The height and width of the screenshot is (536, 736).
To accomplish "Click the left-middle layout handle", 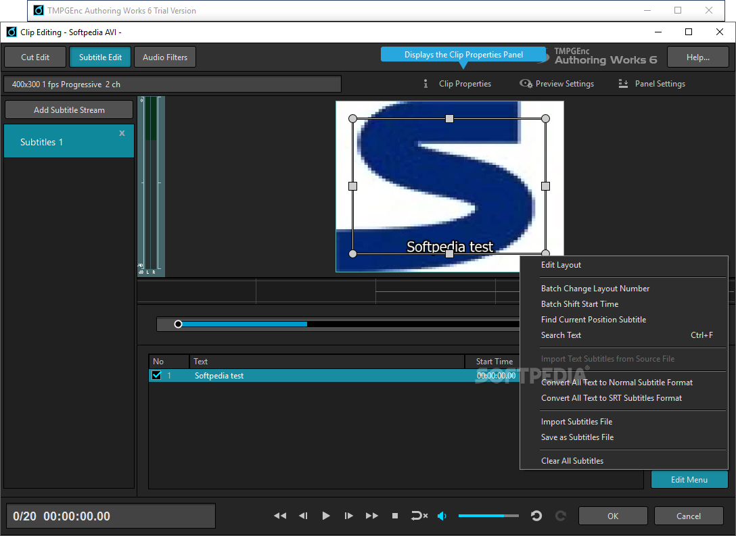I will tap(353, 186).
